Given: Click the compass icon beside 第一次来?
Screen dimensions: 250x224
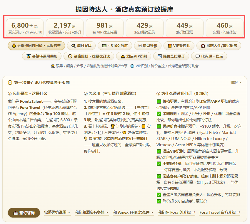Looking at the screenshot, I should (10, 82).
